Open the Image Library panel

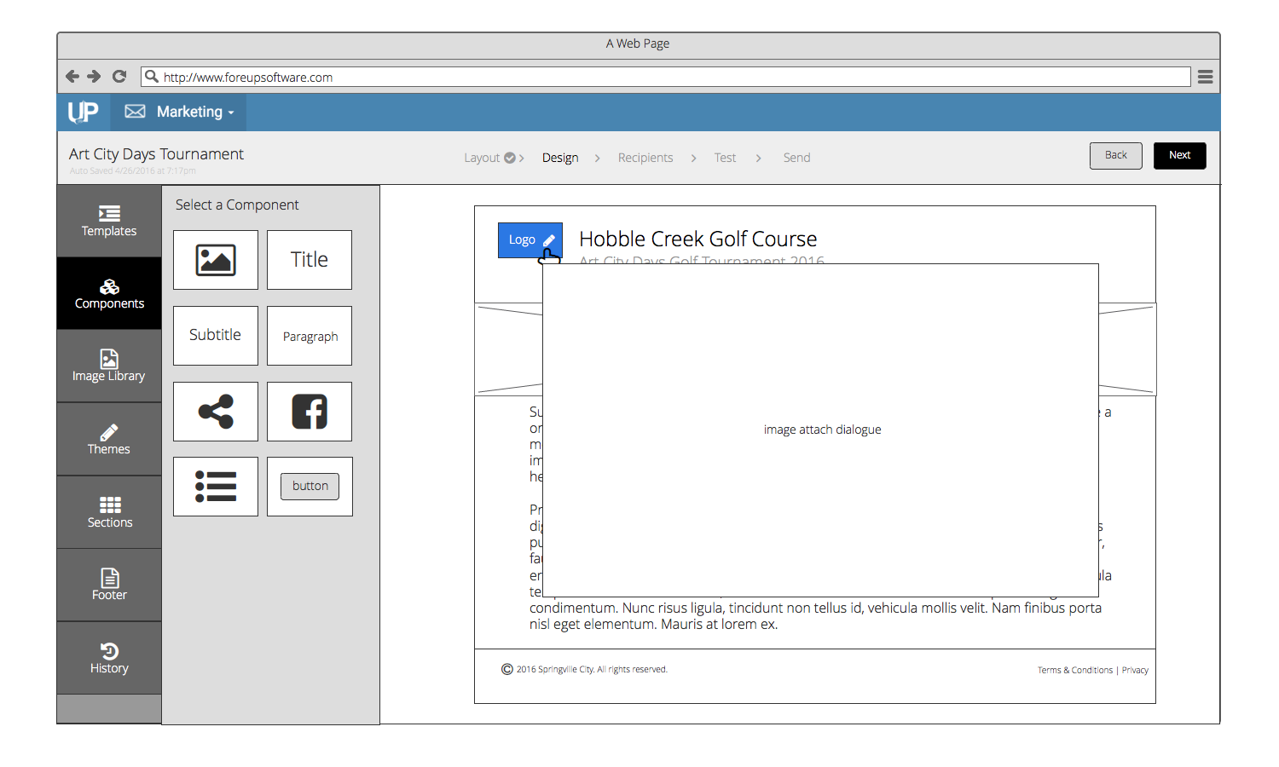coord(109,366)
